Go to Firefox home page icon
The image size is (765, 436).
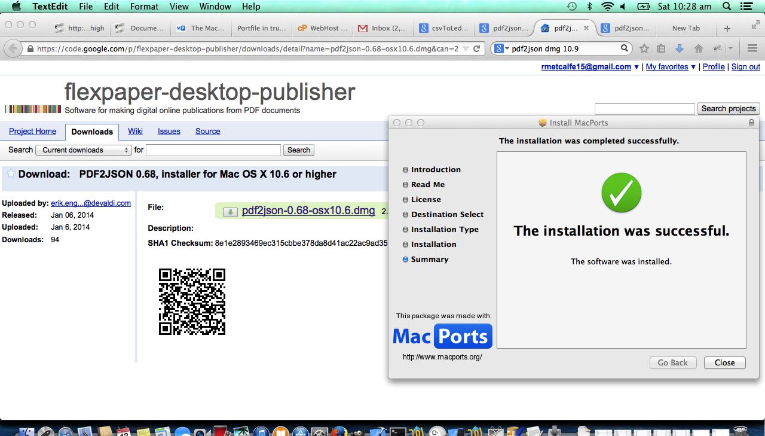698,48
